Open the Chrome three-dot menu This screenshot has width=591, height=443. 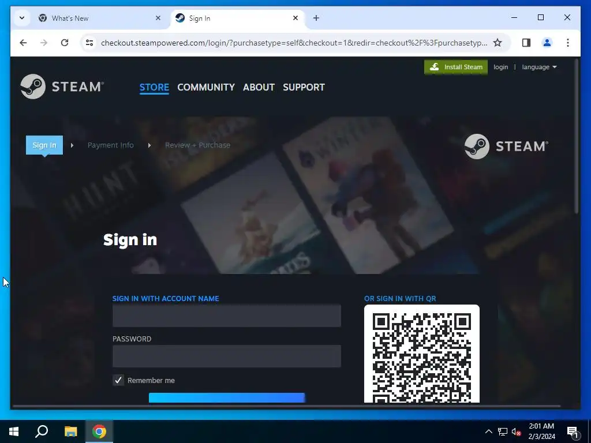(568, 43)
